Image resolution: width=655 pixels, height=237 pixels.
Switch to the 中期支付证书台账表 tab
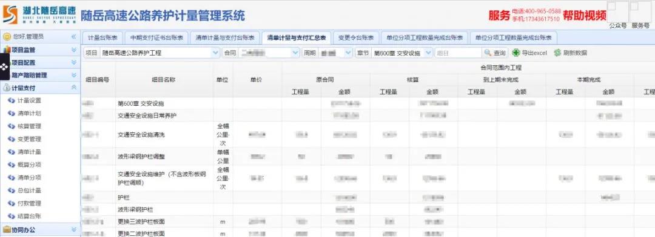pyautogui.click(x=156, y=37)
